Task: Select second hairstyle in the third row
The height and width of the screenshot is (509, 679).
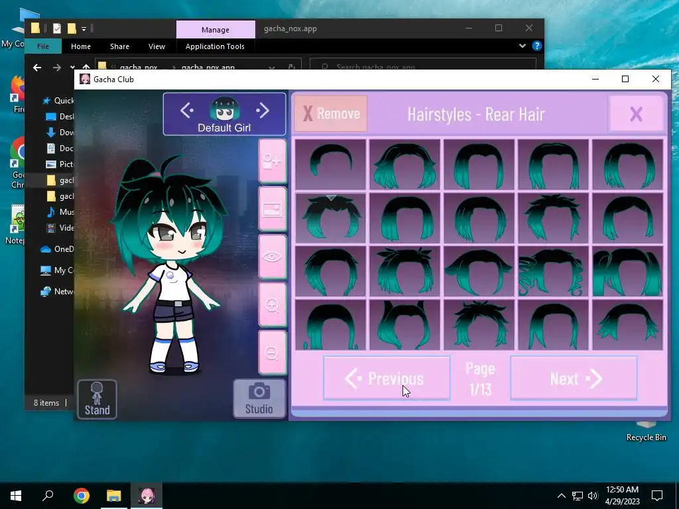Action: [x=404, y=271]
